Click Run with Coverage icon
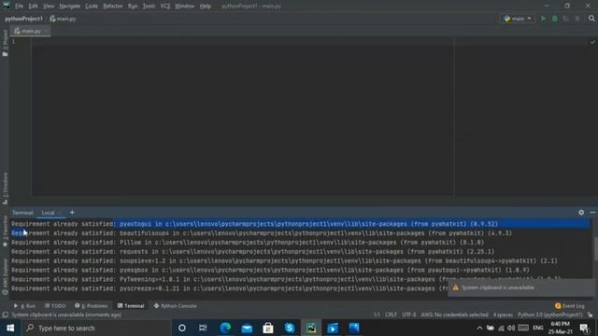The image size is (598, 336). (566, 19)
